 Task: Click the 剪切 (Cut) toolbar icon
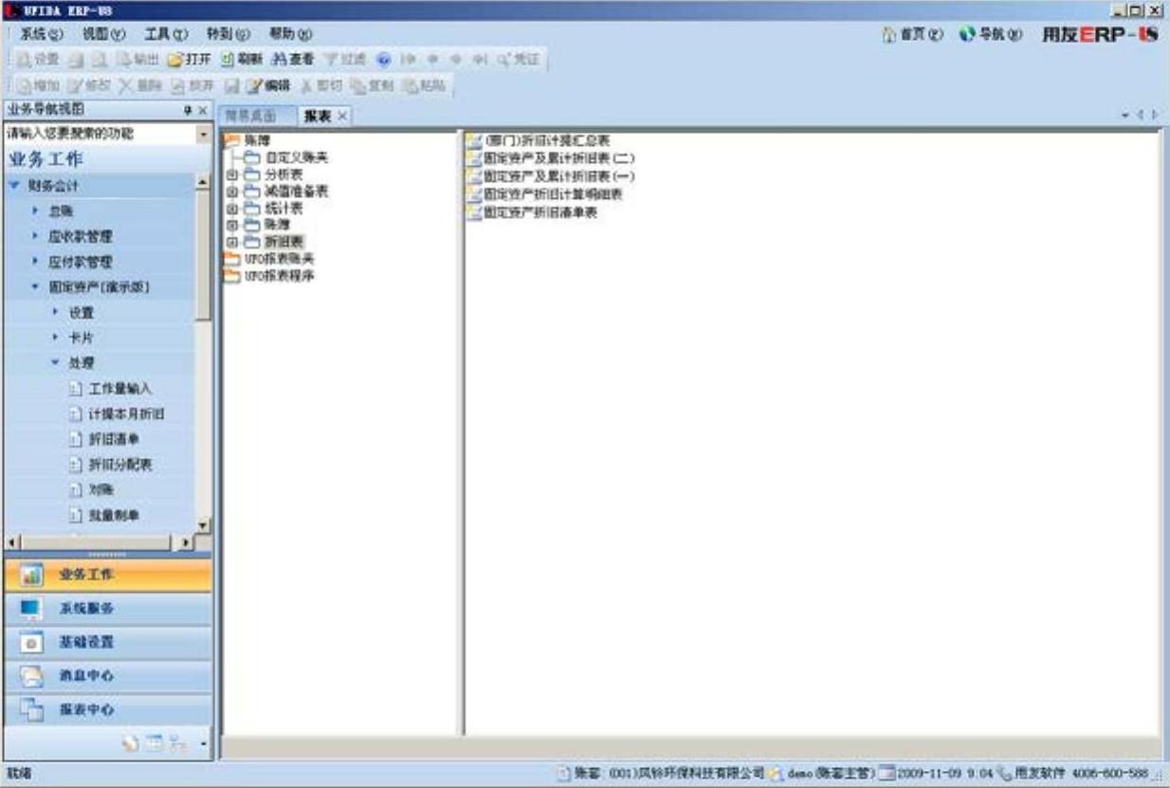coord(306,85)
